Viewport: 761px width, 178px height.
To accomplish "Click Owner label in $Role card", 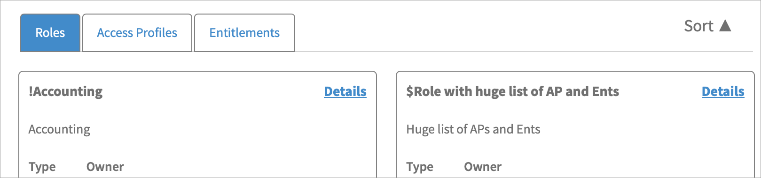I will (x=483, y=167).
